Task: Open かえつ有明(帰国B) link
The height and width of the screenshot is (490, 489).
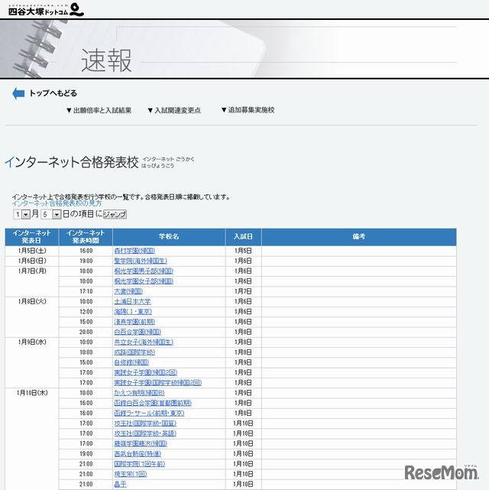Action: 139,393
